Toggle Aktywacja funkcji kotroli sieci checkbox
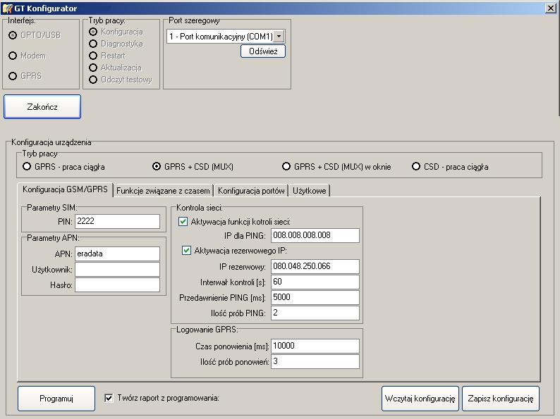The image size is (560, 419). [183, 222]
